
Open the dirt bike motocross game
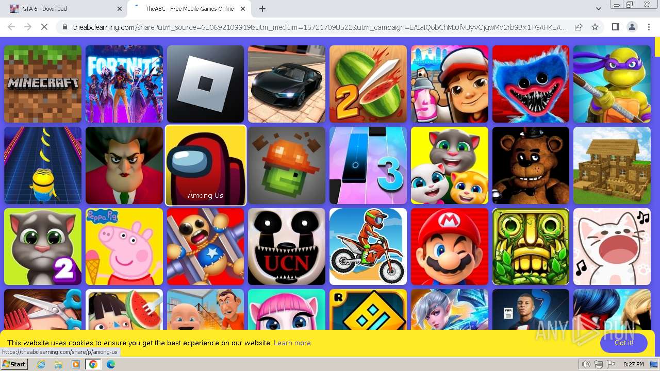tap(368, 246)
